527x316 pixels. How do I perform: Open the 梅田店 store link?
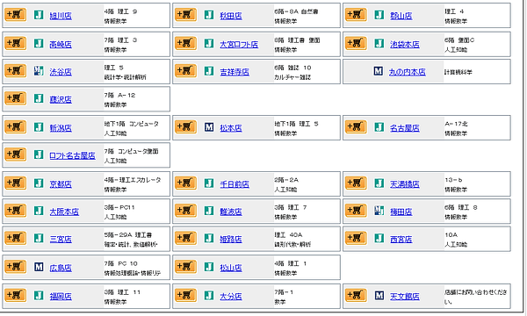[401, 212]
